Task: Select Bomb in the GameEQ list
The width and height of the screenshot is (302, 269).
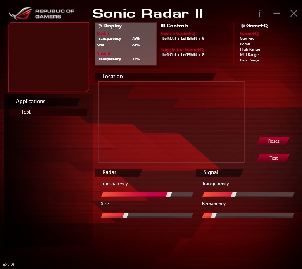Action: point(245,44)
